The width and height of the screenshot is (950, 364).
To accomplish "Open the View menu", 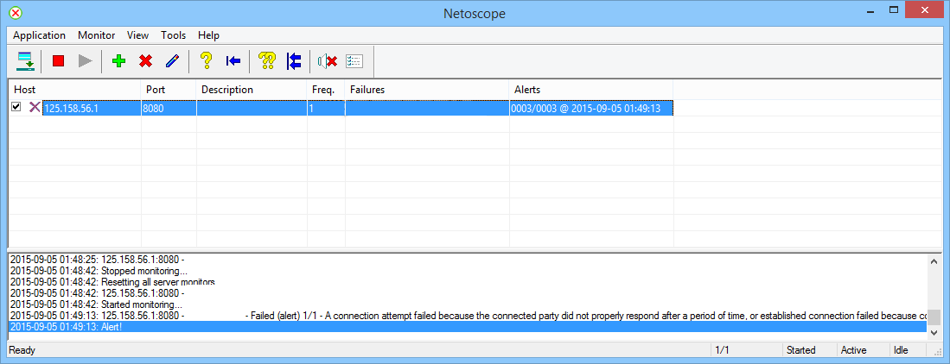I will 138,35.
